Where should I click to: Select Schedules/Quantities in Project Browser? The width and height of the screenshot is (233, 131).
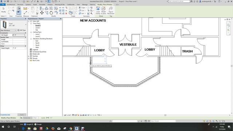pyautogui.click(x=39, y=52)
